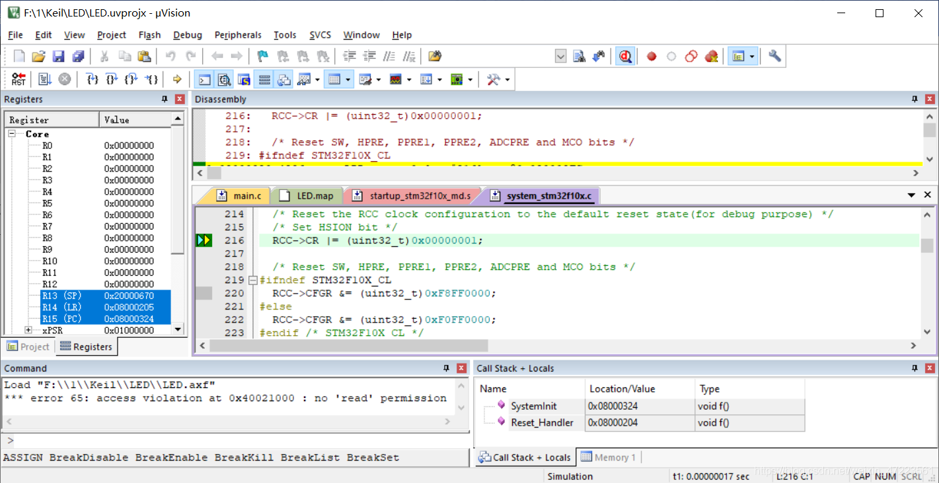This screenshot has width=939, height=483.
Task: Collapse the #ifndef STM32F10X_CL fold marker
Action: click(x=252, y=280)
